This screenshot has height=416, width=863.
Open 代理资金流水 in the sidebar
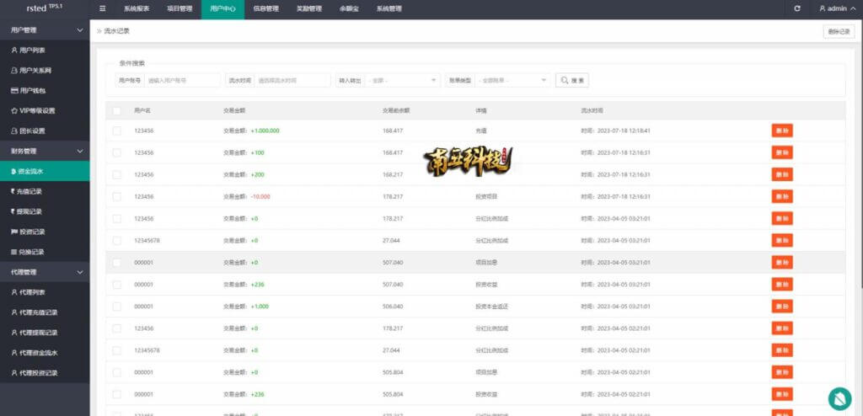pyautogui.click(x=45, y=353)
